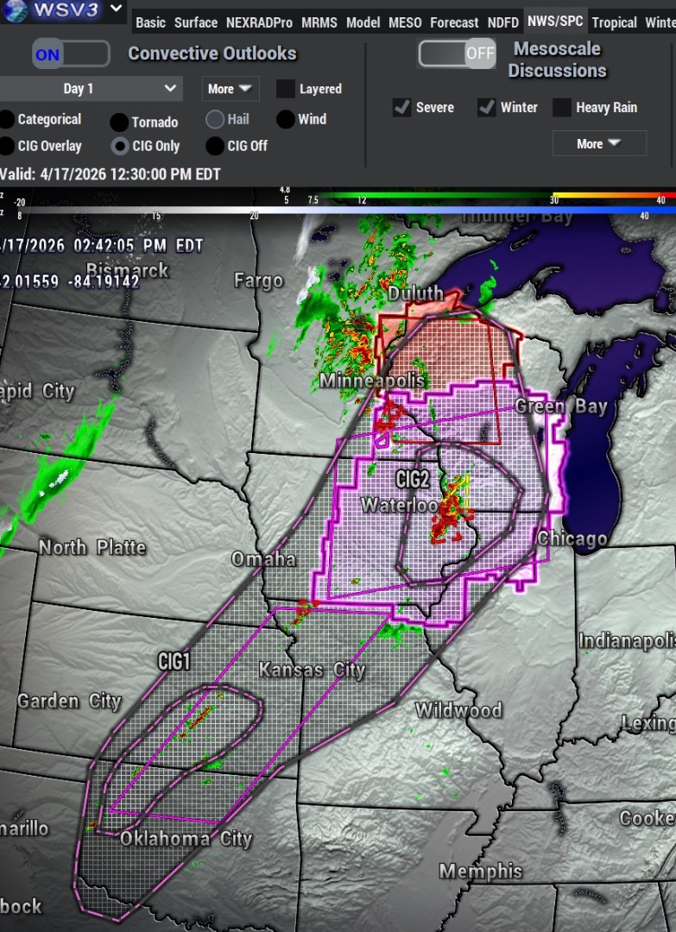This screenshot has height=932, width=676.
Task: Click the WSV3 globe logo
Action: point(16,11)
